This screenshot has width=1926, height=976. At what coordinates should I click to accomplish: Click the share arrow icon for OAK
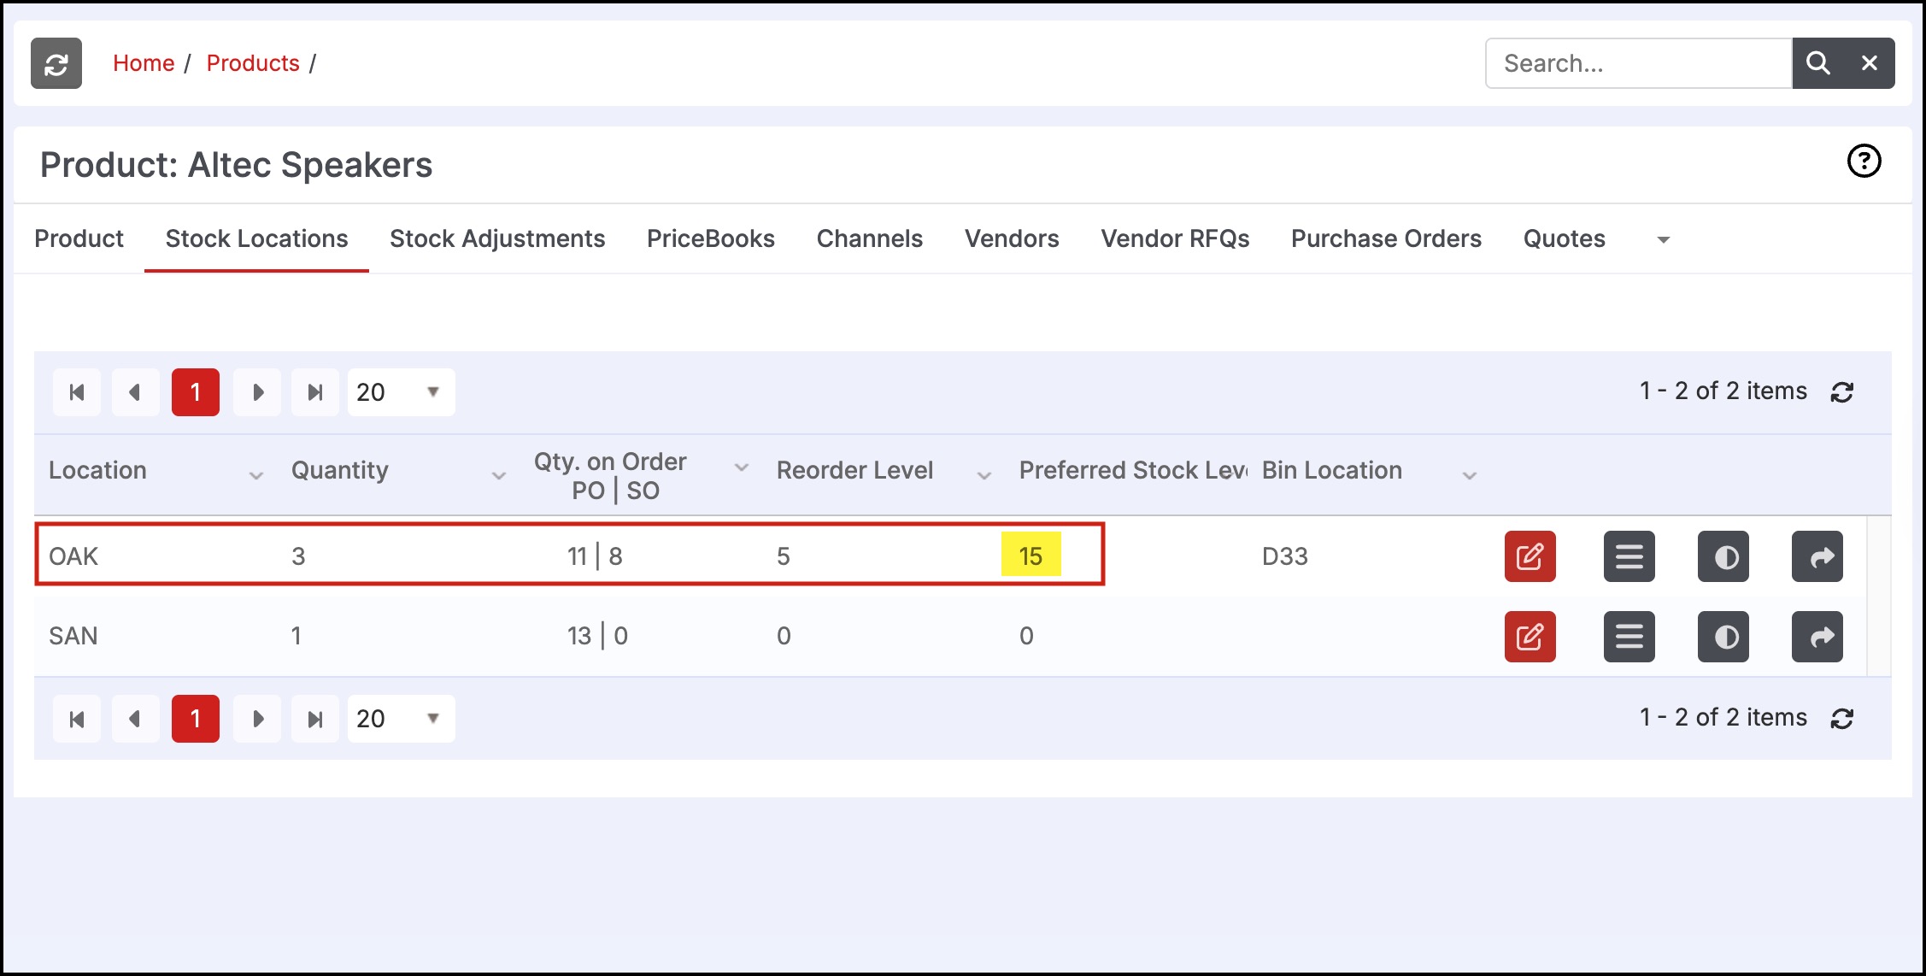[1817, 556]
